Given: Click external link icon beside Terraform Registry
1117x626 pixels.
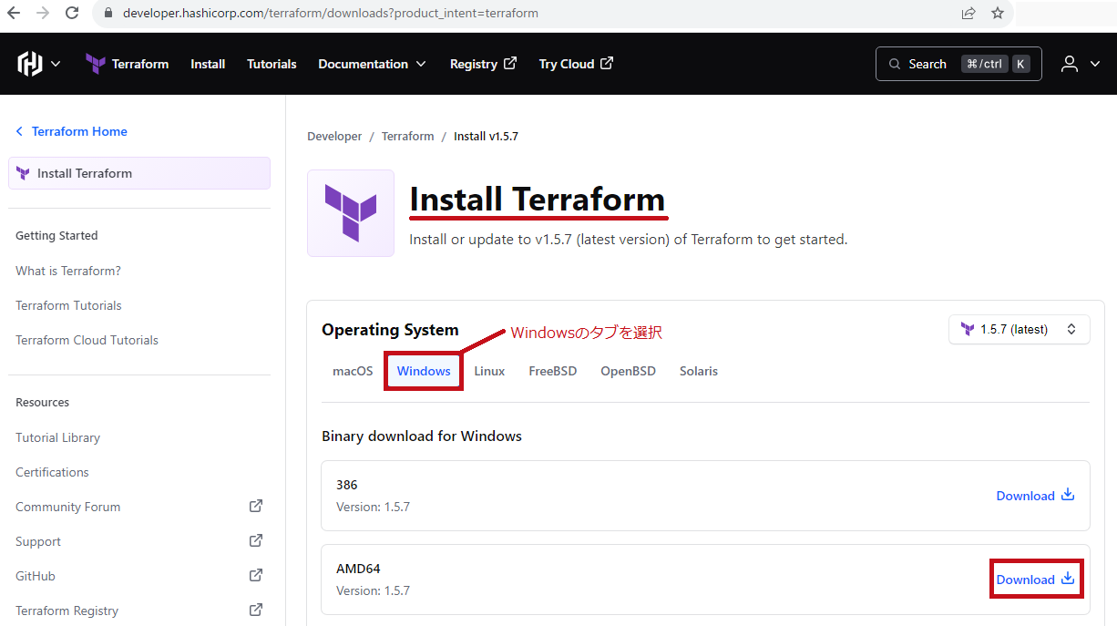Looking at the screenshot, I should (256, 610).
